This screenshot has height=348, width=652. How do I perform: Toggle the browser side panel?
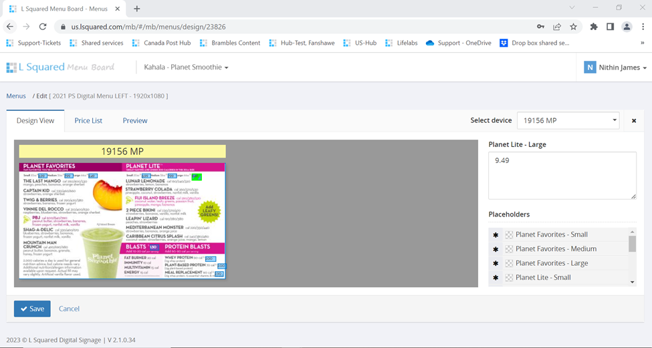pos(610,27)
